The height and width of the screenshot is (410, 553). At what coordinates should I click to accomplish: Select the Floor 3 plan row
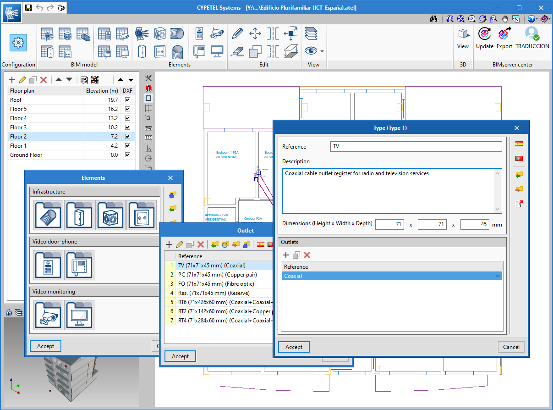click(x=71, y=127)
